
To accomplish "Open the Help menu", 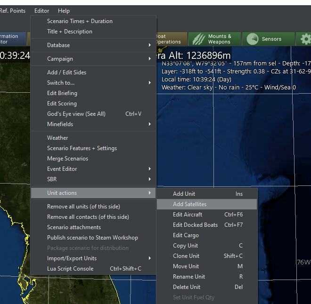I will tap(64, 11).
